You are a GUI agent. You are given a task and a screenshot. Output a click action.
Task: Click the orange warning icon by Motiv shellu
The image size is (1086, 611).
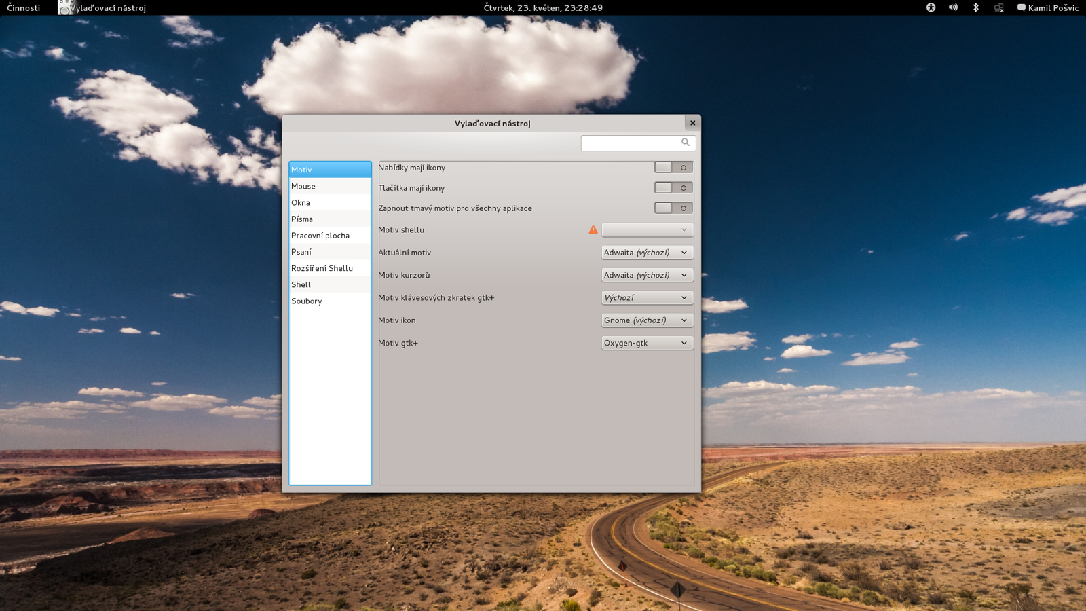[x=593, y=229]
